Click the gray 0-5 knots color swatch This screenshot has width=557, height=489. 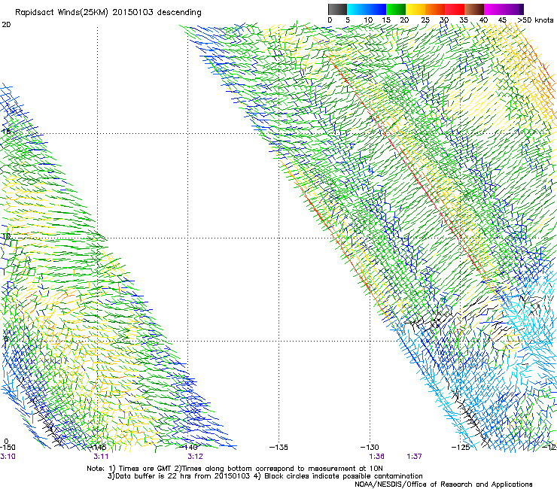click(x=337, y=9)
